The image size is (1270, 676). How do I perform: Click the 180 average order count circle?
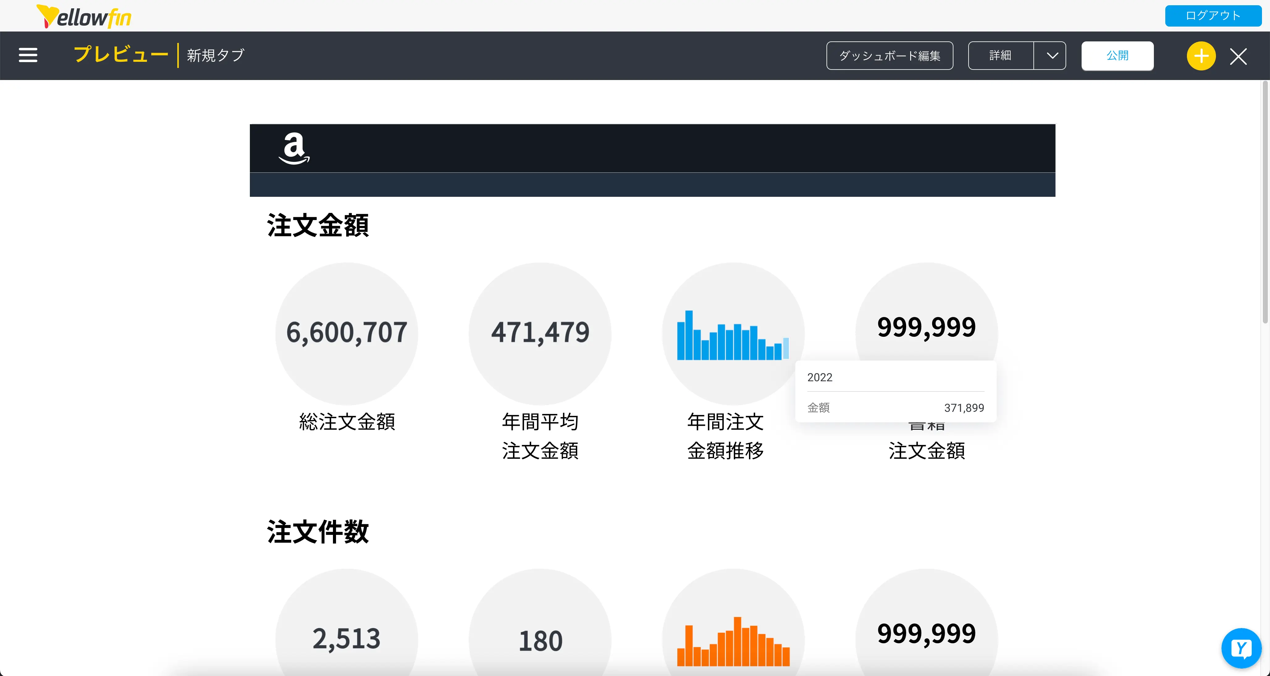point(540,640)
